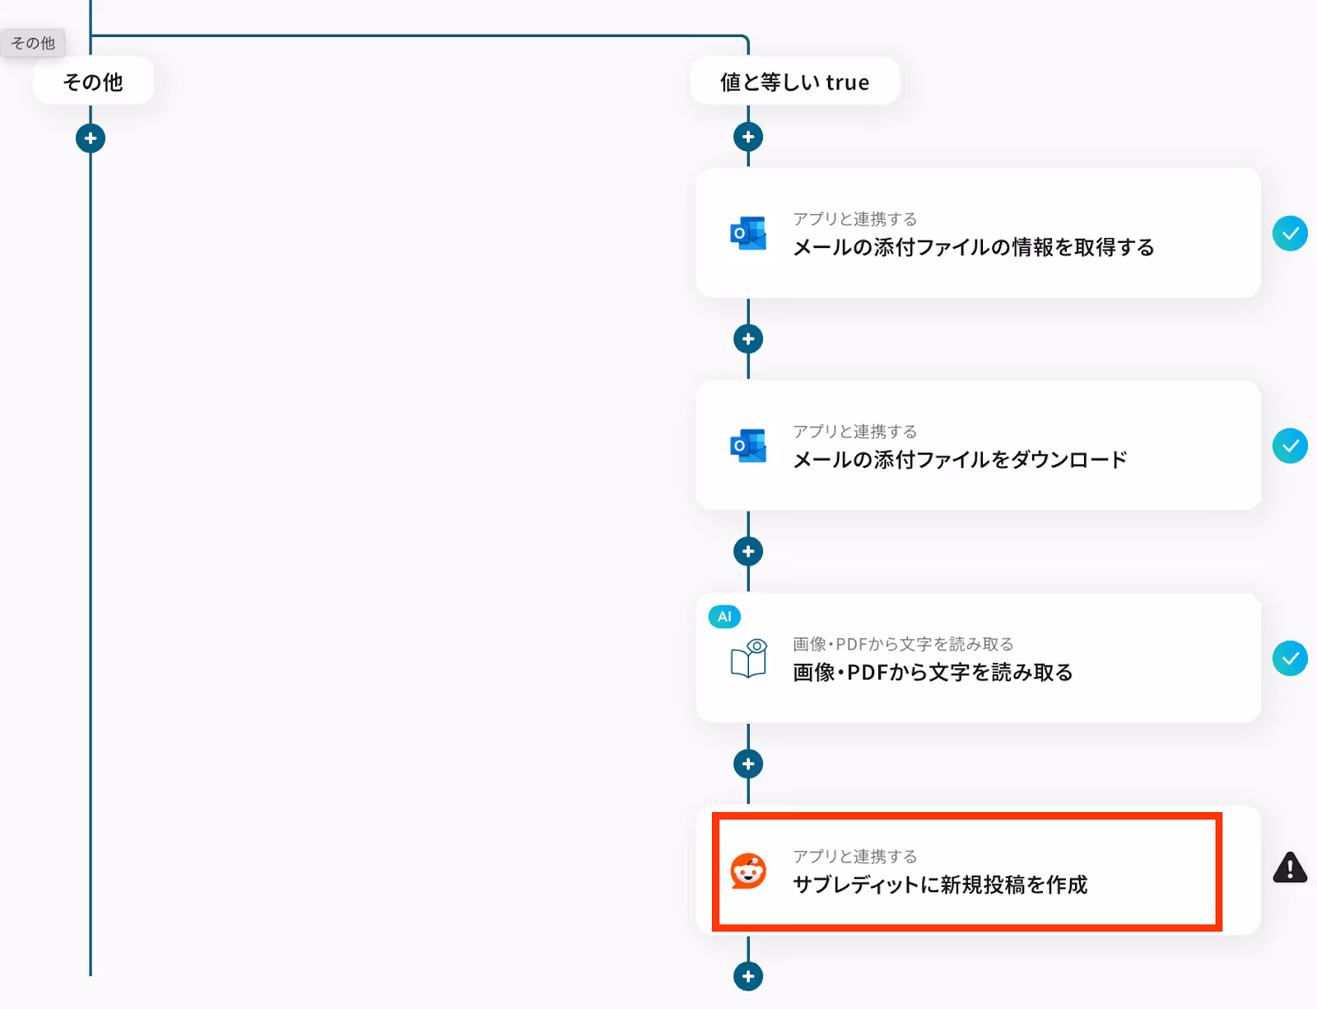Screen dimensions: 1317x1009
Task: Click アプリと連携する text on Reddit card
Action: click(x=854, y=857)
